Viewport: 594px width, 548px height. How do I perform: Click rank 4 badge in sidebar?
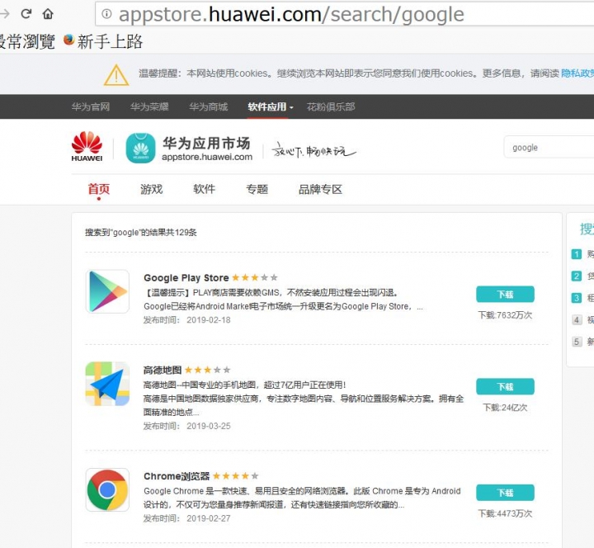576,320
